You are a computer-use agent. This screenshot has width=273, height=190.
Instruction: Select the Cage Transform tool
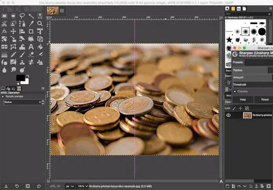[13, 47]
